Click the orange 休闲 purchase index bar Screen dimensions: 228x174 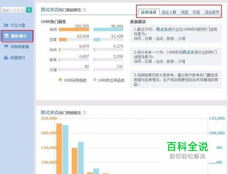point(74,30)
